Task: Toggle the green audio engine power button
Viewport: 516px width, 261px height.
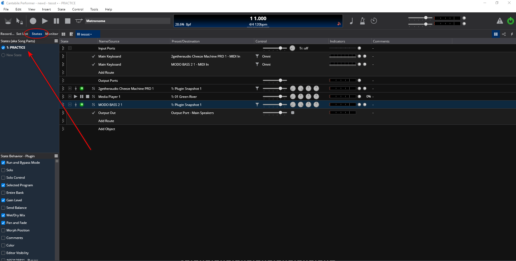Action: 510,21
